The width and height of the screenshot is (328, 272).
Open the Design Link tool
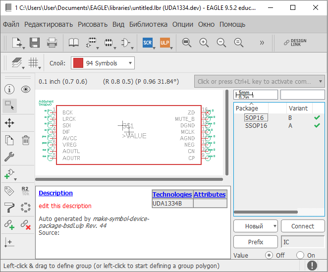(x=295, y=43)
